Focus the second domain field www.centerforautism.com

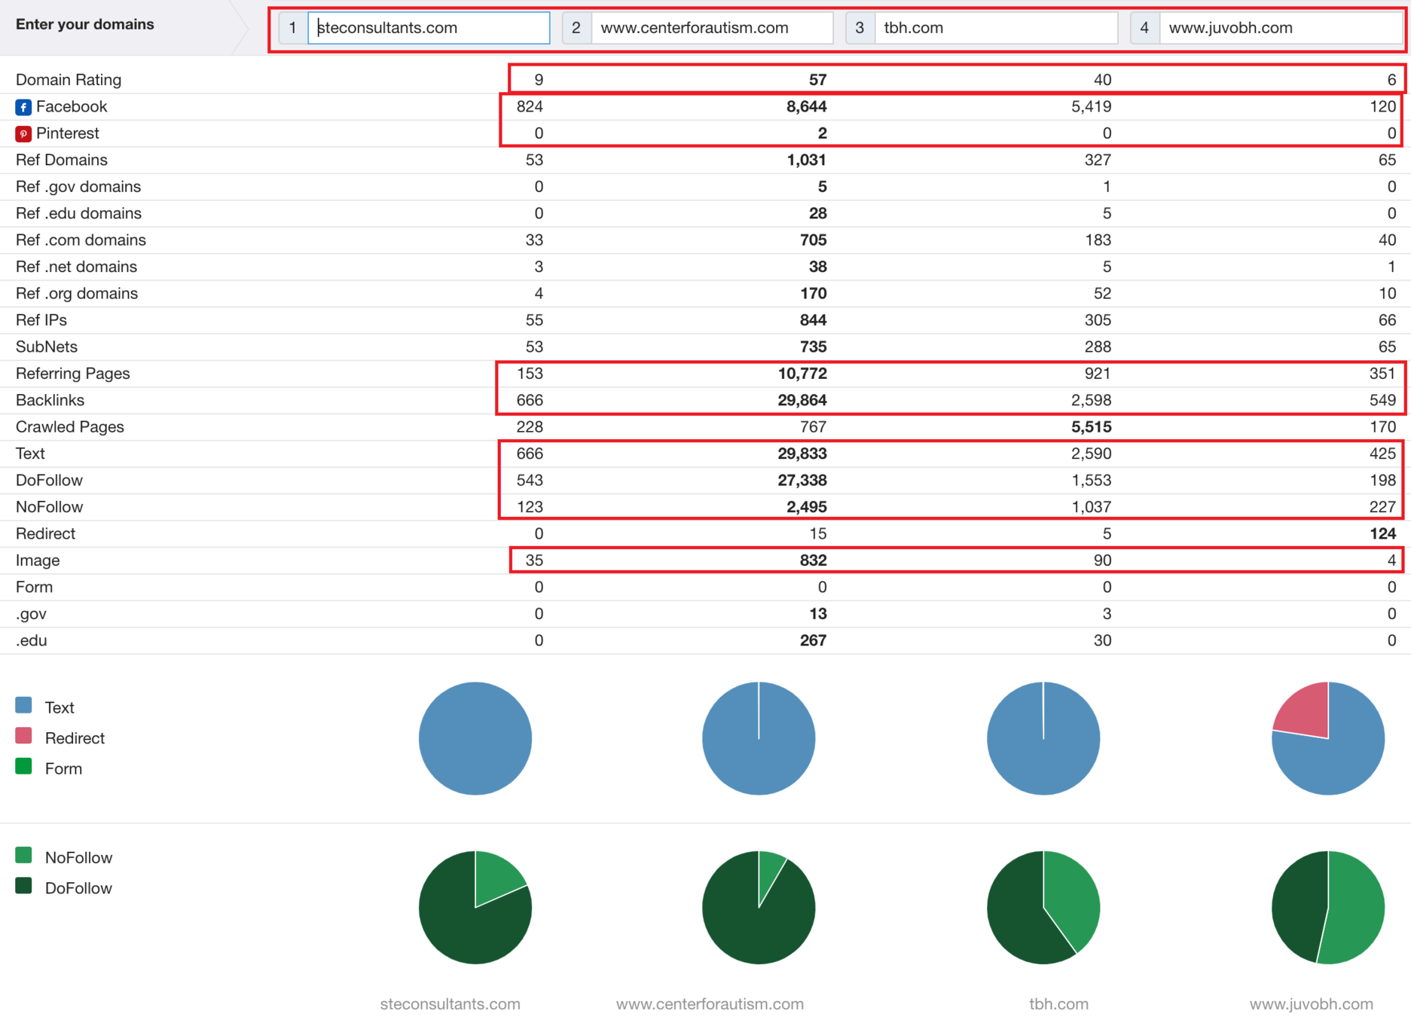713,28
